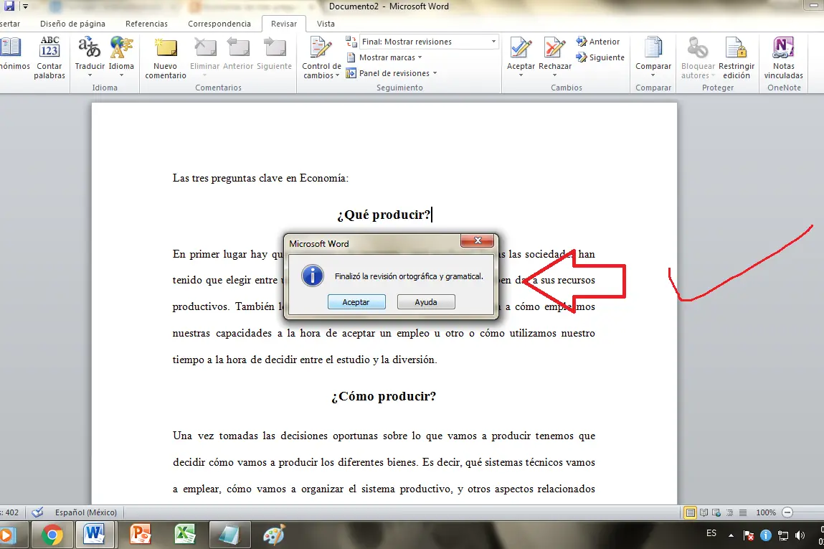Save document with the floppy disk icon
The image size is (824, 549).
pyautogui.click(x=9, y=6)
